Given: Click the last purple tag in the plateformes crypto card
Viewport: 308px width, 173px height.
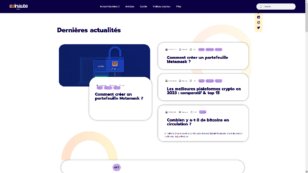Looking at the screenshot, I should pos(218,81).
